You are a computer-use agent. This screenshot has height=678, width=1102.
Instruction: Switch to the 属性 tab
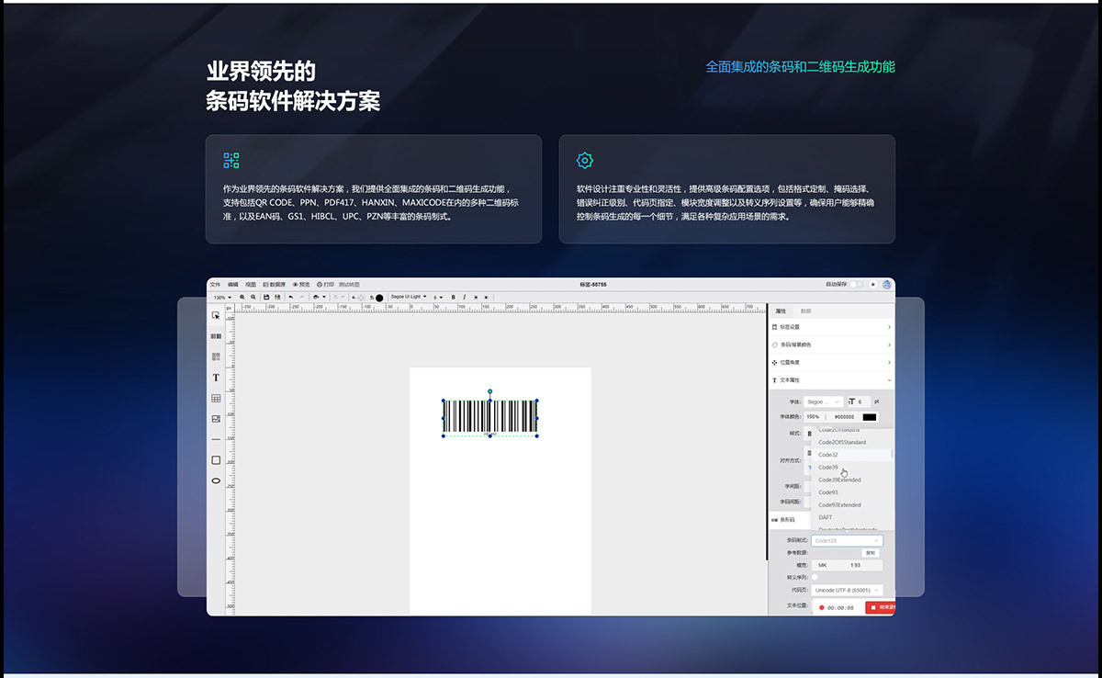[x=781, y=311]
